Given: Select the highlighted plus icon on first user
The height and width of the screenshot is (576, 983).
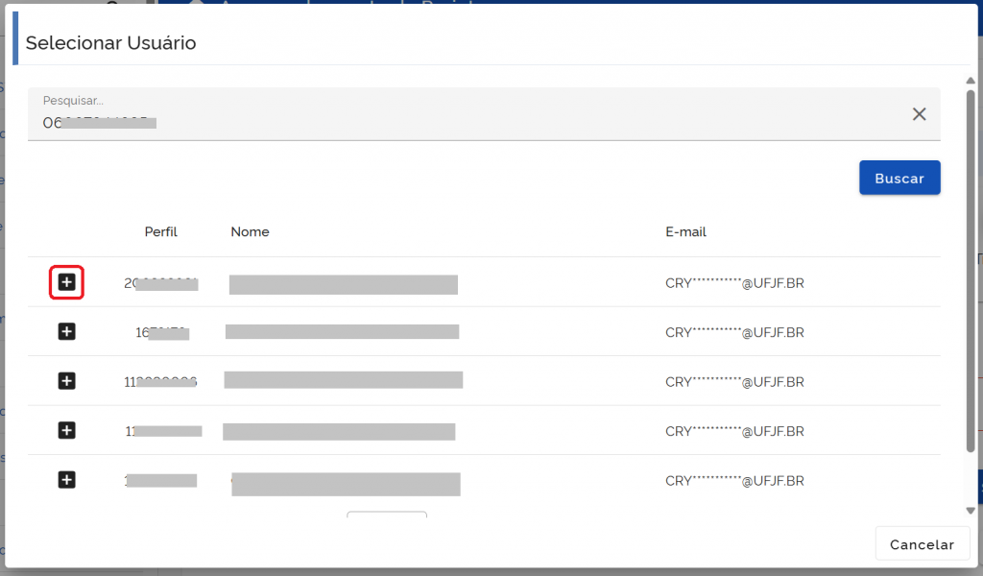Looking at the screenshot, I should click(66, 281).
